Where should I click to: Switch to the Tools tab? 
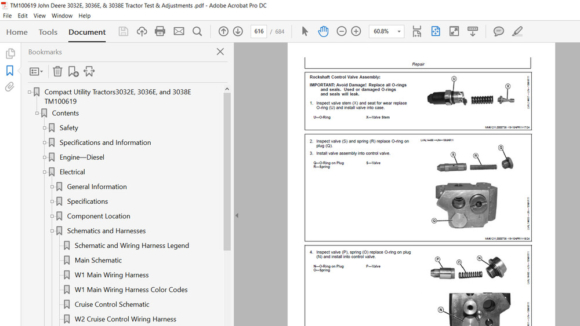(x=48, y=32)
